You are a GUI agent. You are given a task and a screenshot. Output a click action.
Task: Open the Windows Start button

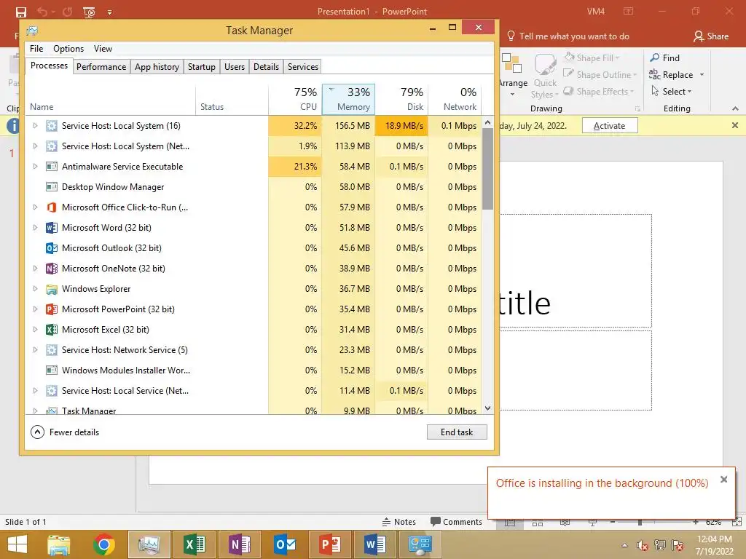coord(17,544)
